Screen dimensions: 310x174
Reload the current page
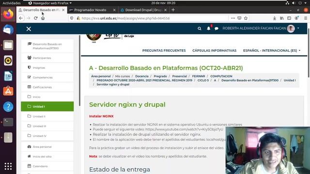35,18
